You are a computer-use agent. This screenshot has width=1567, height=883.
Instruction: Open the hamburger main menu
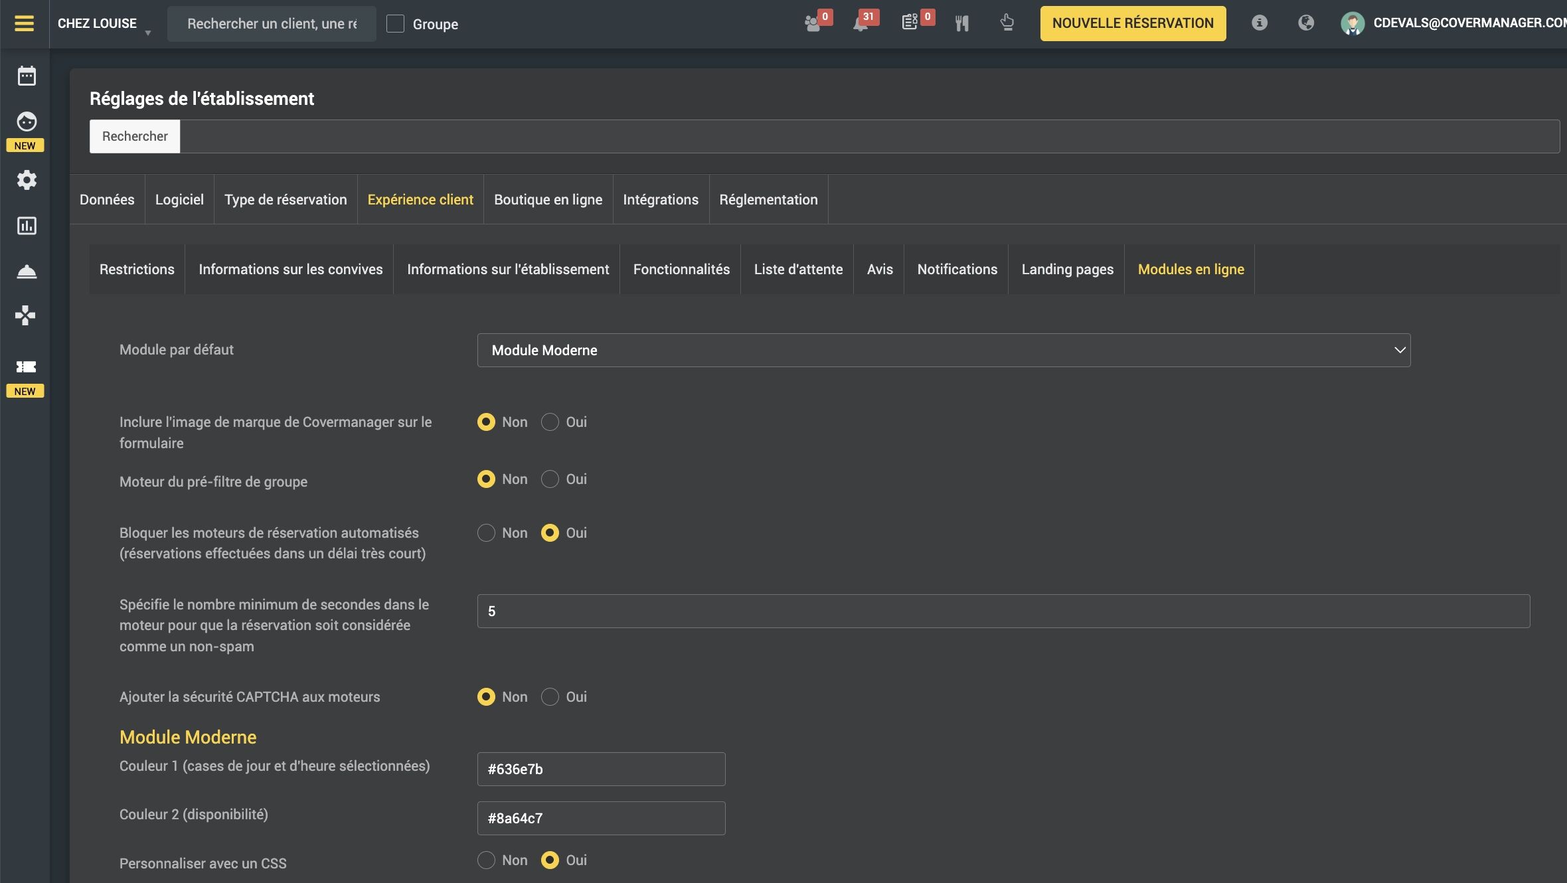(x=25, y=24)
